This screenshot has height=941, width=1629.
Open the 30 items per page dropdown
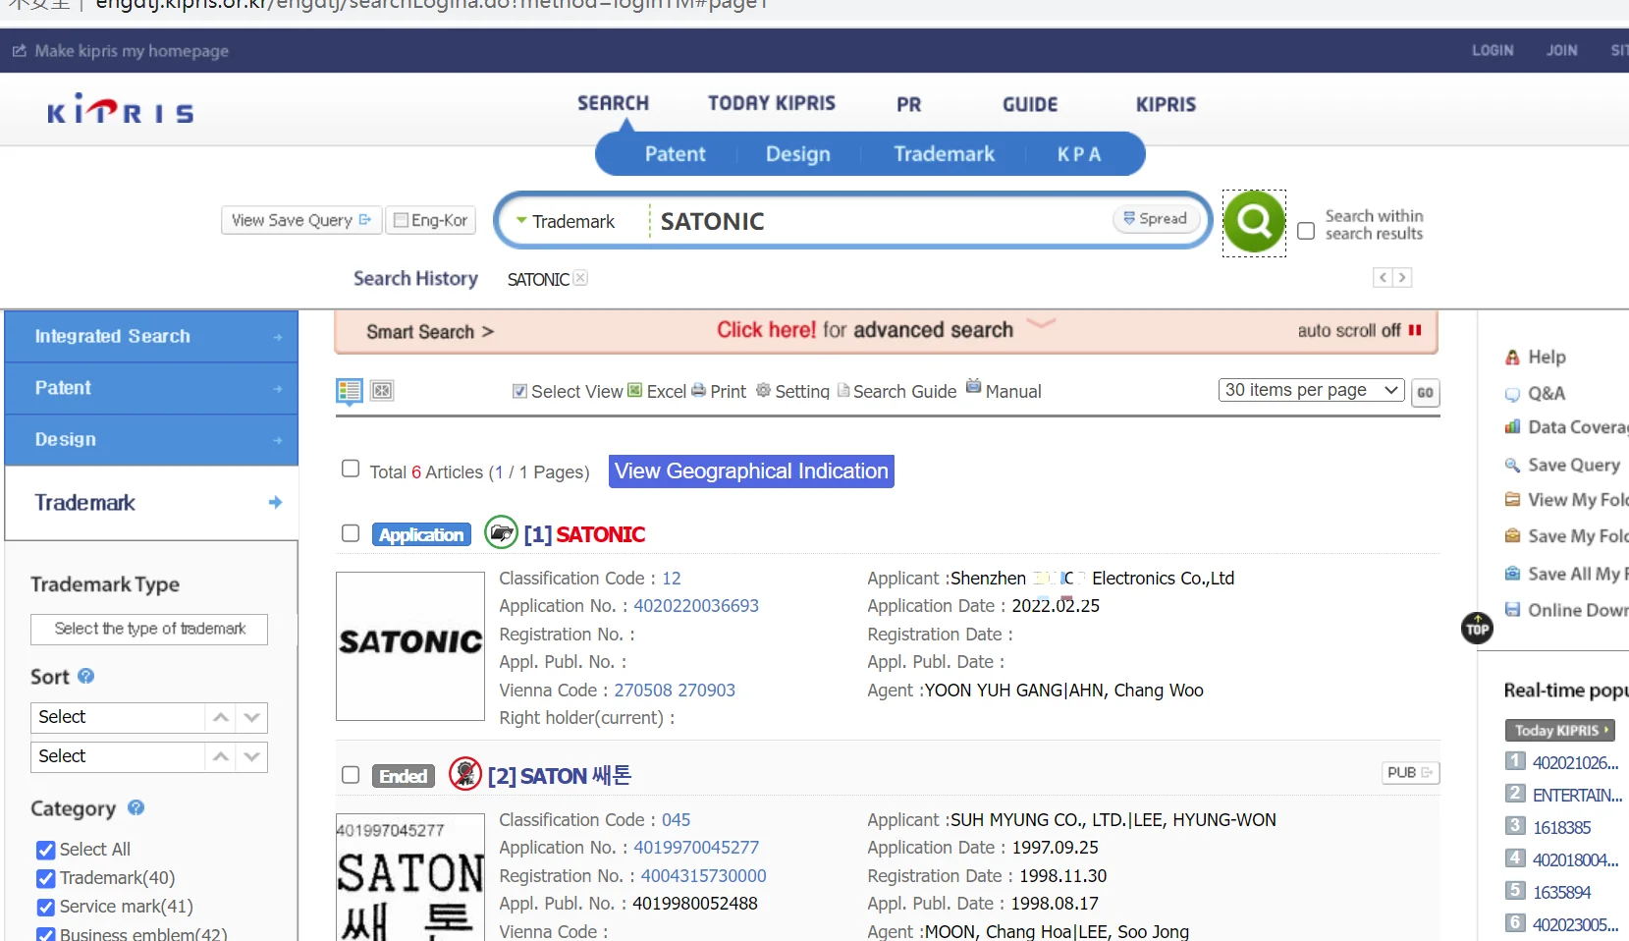[x=1311, y=390]
